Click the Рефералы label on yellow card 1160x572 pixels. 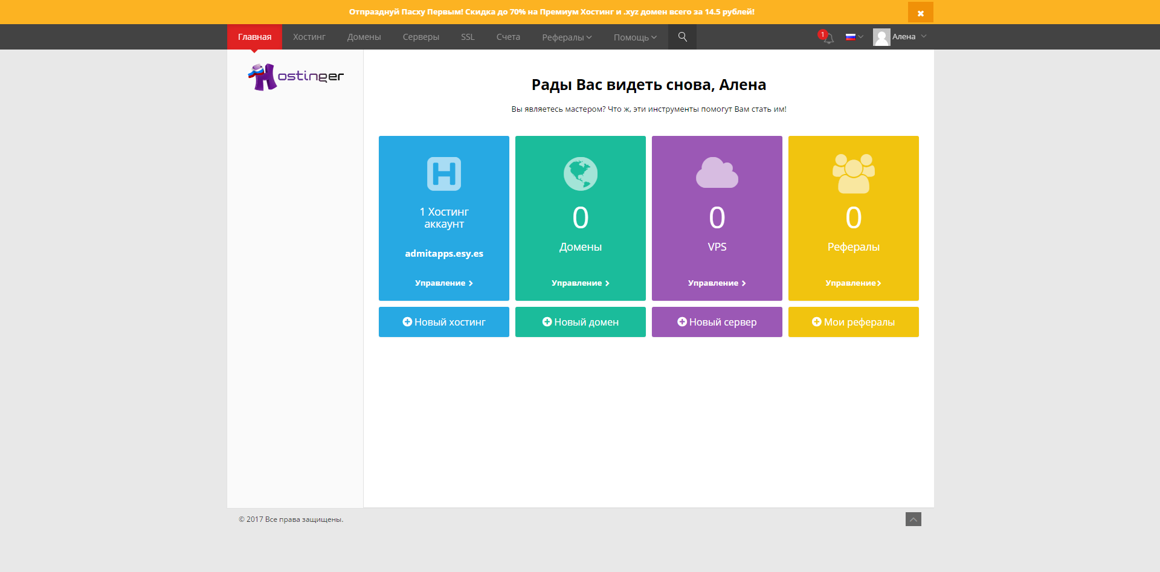click(854, 247)
